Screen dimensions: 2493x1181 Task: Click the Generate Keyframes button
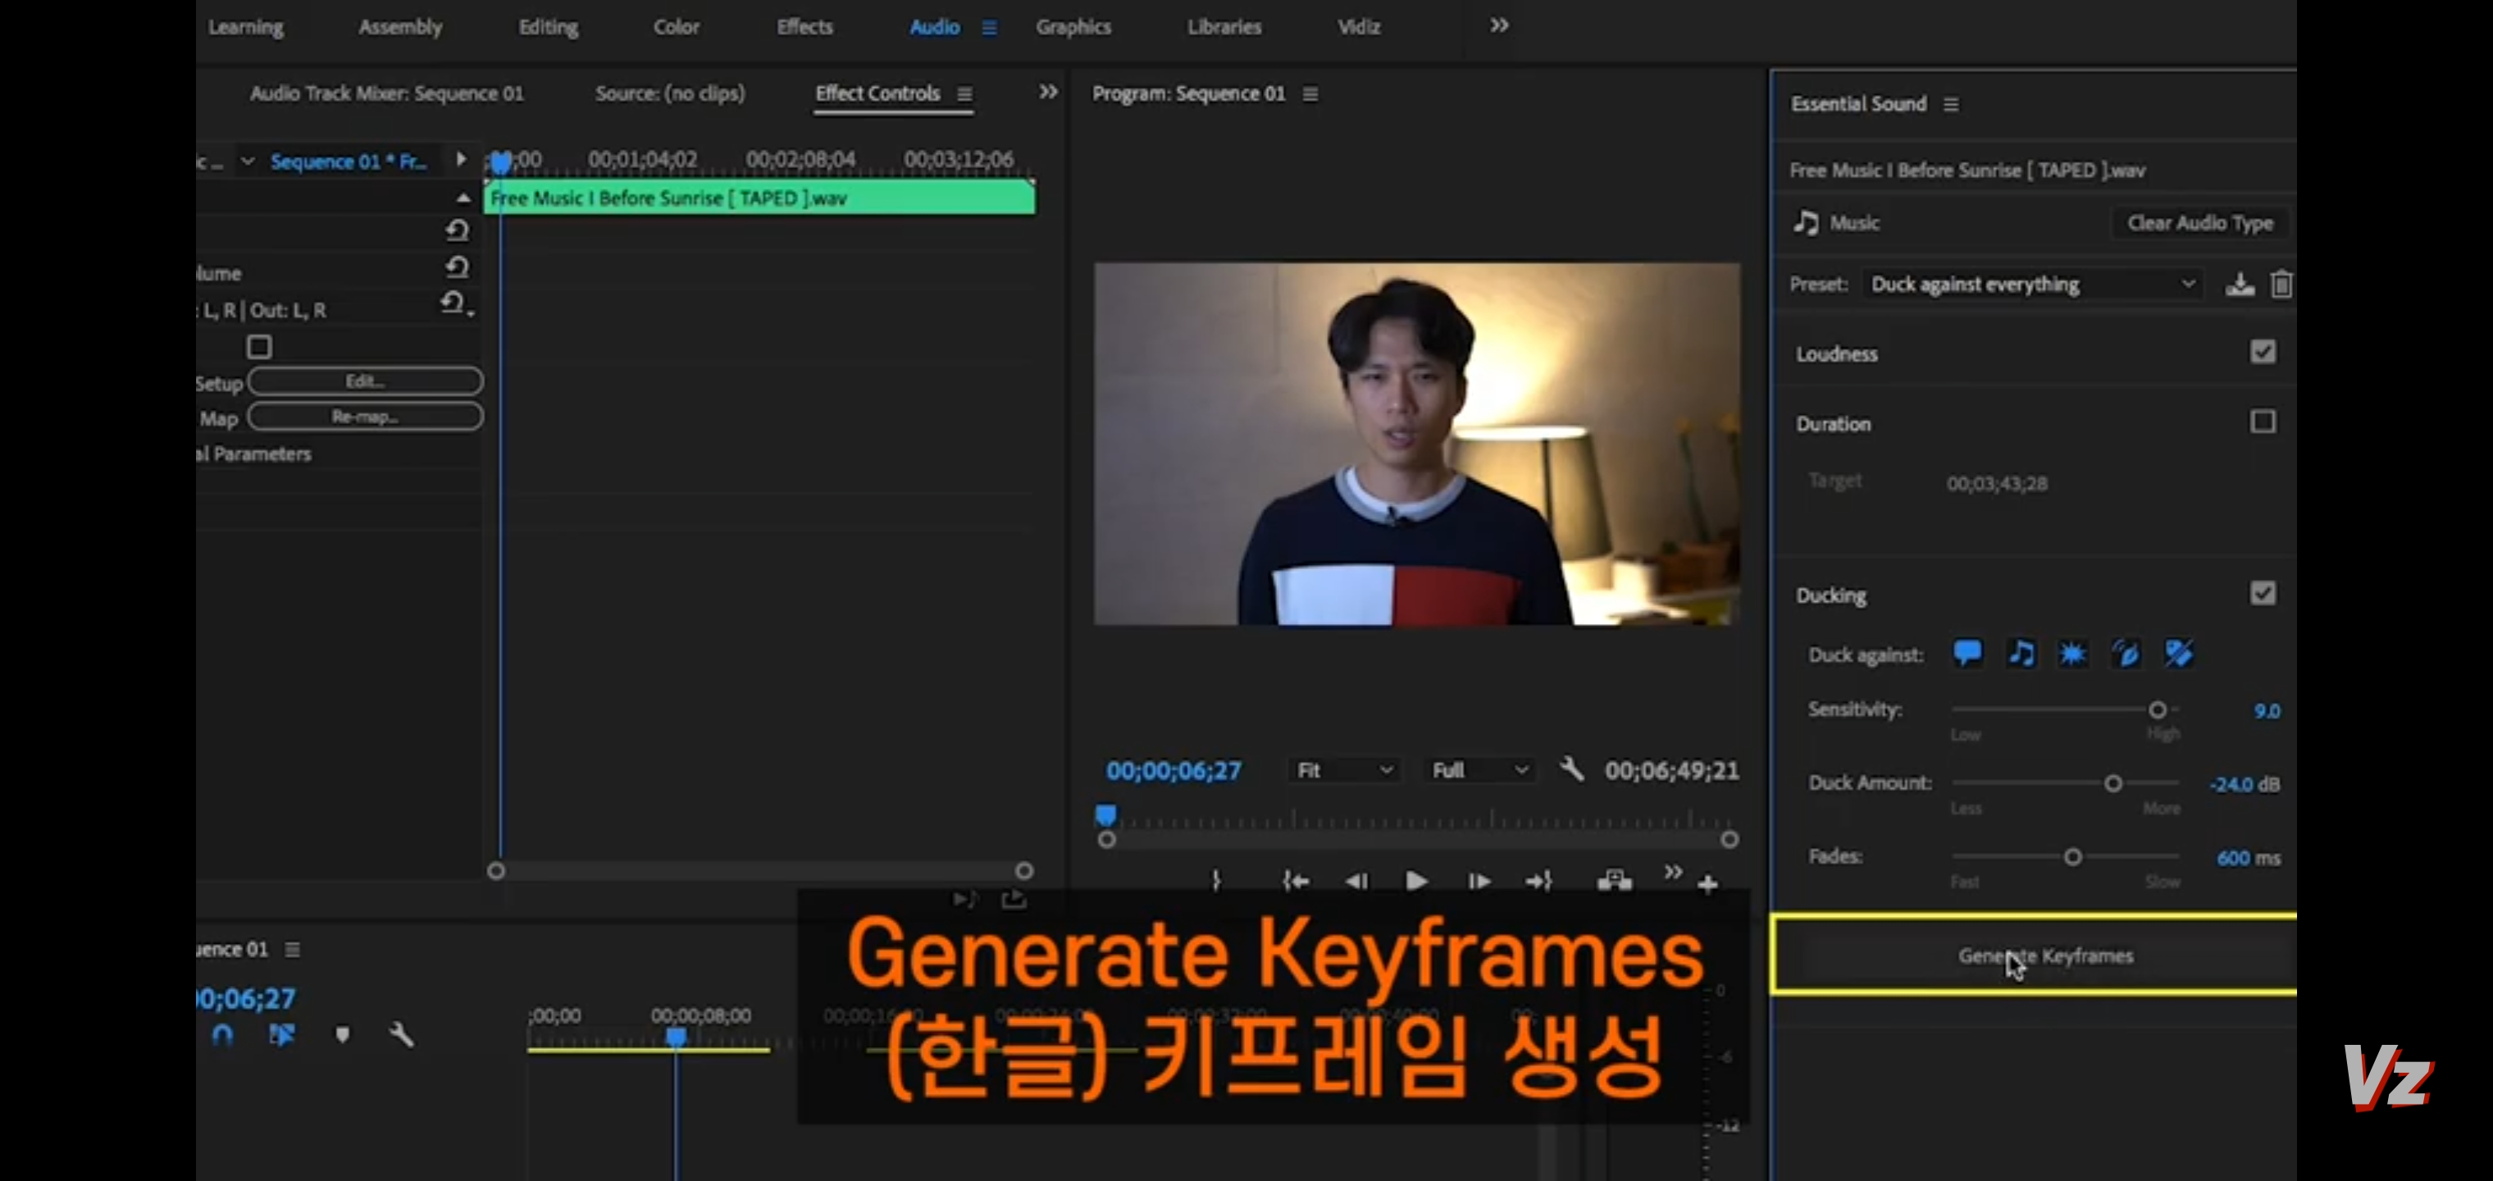tap(2045, 955)
